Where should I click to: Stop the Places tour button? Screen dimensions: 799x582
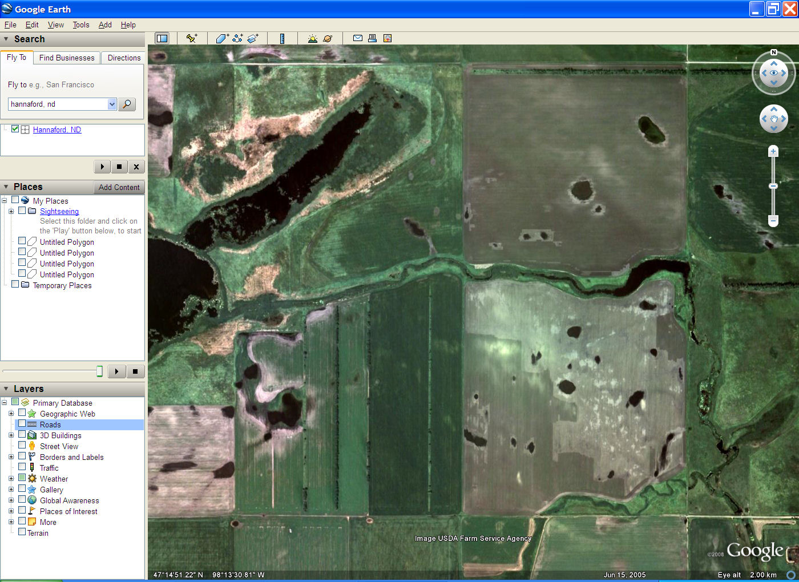135,371
